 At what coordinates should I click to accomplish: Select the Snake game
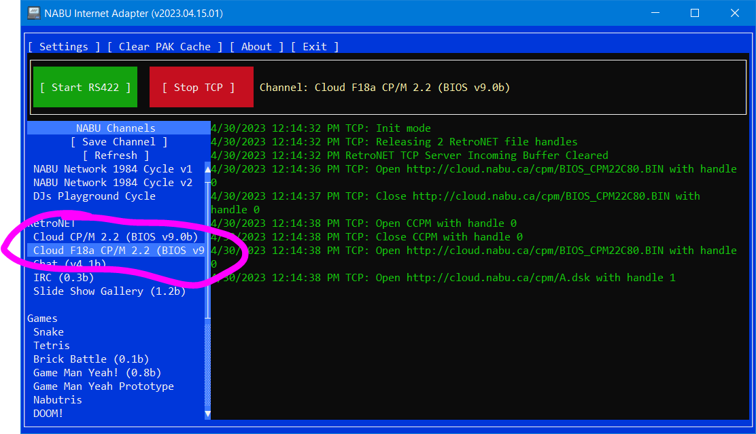tap(48, 332)
